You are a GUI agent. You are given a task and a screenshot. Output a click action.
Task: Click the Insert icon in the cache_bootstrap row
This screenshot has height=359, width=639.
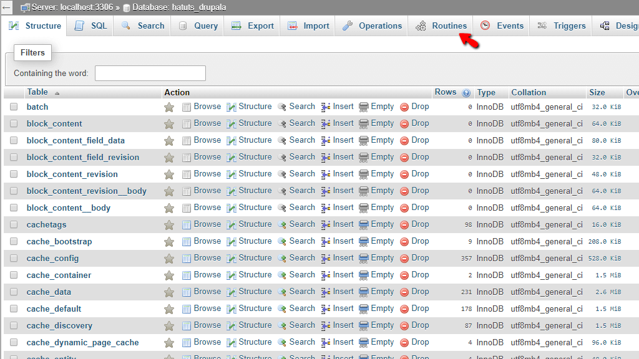[326, 242]
